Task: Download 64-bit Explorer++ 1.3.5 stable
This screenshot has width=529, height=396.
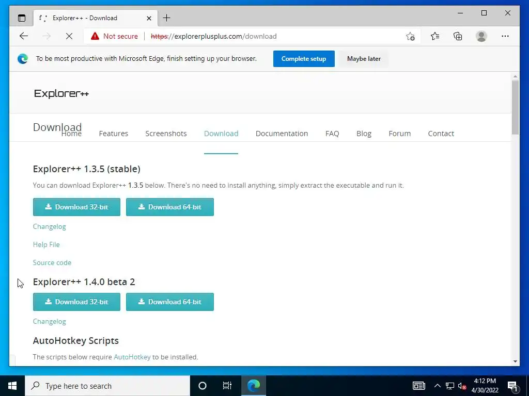Action: 169,207
